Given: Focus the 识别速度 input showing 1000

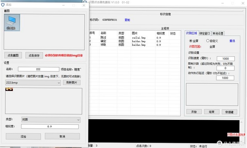Looking at the screenshot, I should [x=226, y=59].
